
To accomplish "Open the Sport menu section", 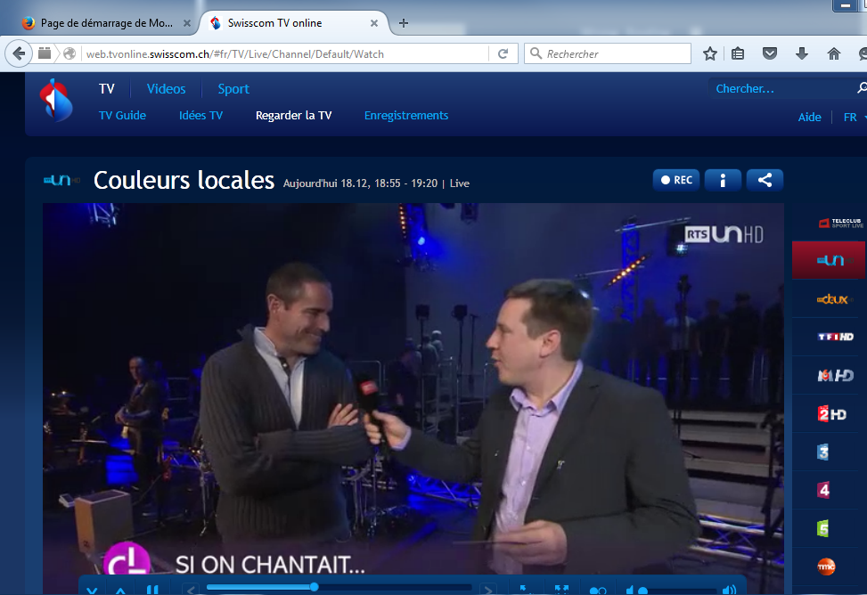I will click(x=233, y=89).
